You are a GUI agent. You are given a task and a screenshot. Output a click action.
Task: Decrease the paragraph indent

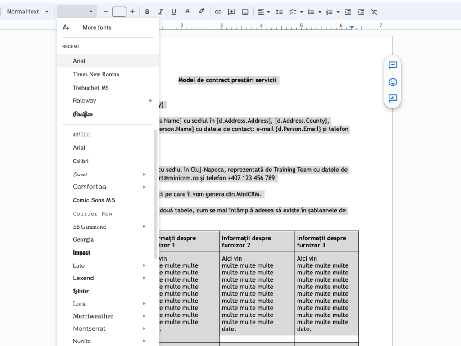(348, 12)
